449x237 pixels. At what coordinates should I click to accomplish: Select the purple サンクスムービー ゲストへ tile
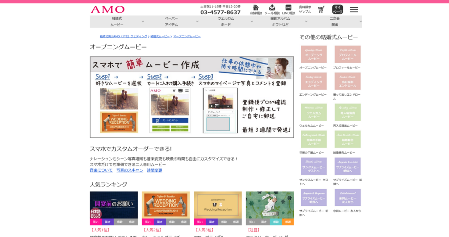click(314, 166)
